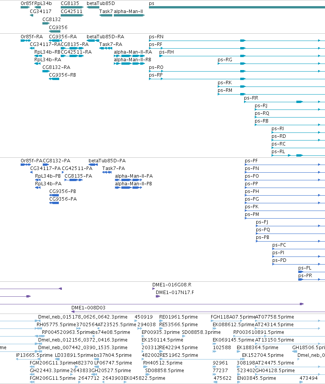Select the GH18506.5prime EST
325x384 pixels.
[x=295, y=351]
